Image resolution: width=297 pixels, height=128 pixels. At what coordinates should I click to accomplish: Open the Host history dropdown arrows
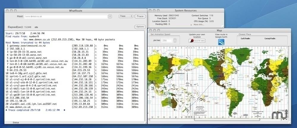(110, 16)
